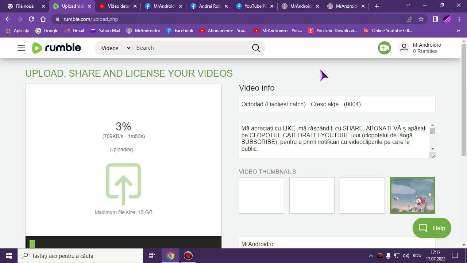Screen dimensions: 467x263
Task: Open the Abonamente - You... bookmark
Action: [223, 31]
